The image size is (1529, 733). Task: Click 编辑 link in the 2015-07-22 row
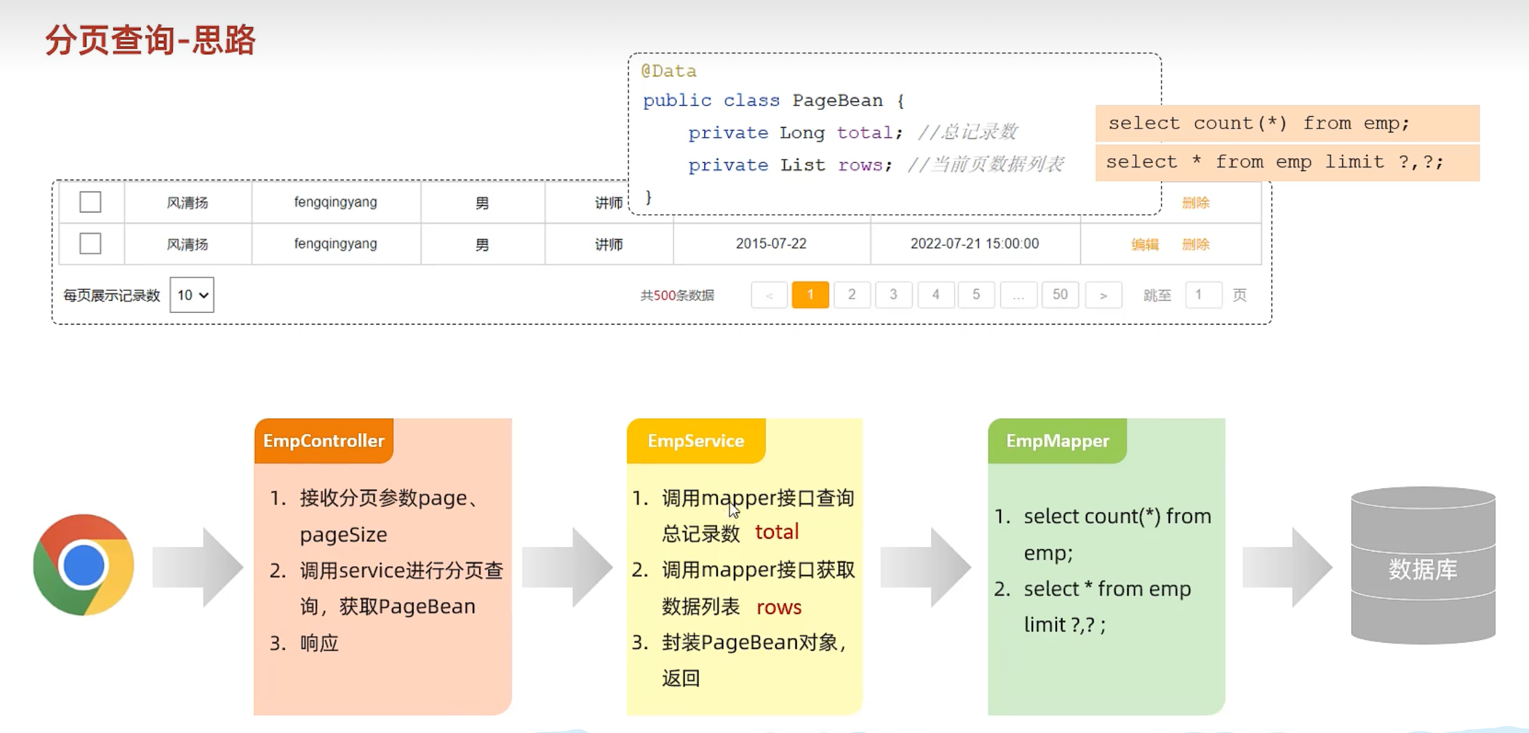(x=1145, y=244)
